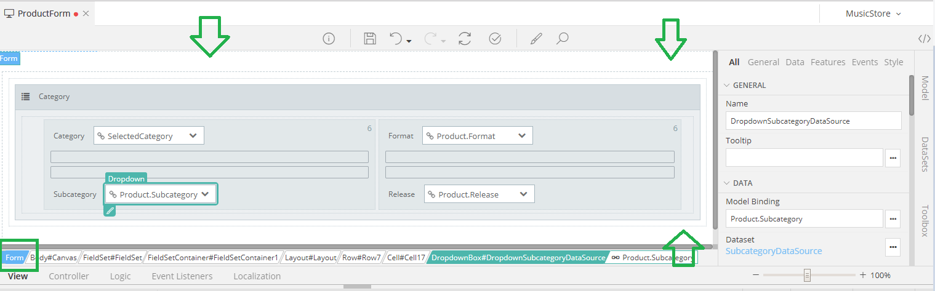Select FieldSet#FieldSet breadcrumb

click(112, 258)
